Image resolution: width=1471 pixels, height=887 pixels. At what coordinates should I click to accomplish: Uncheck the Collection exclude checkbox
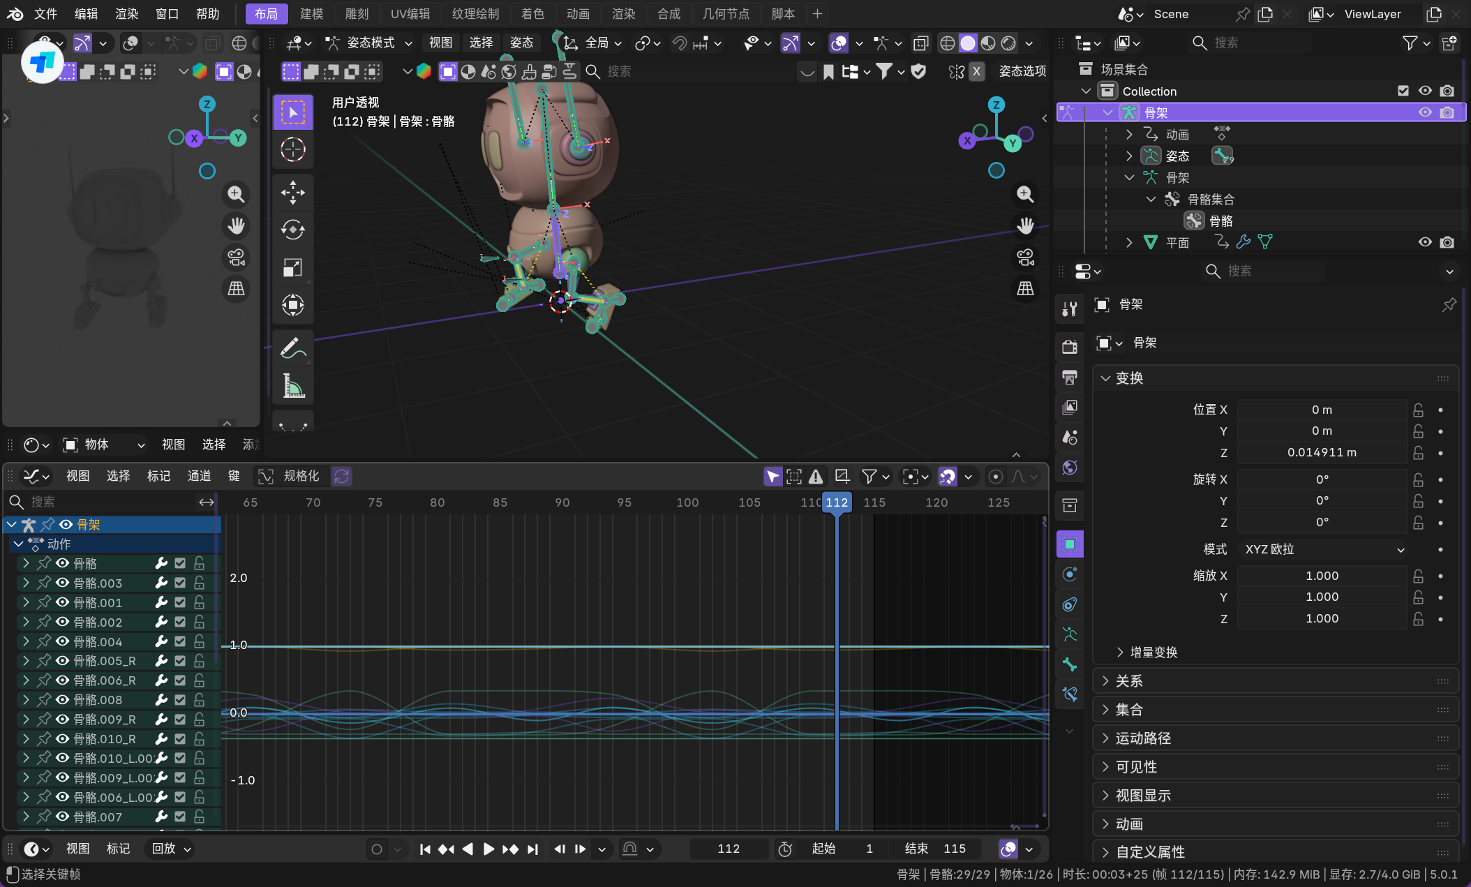click(1403, 91)
